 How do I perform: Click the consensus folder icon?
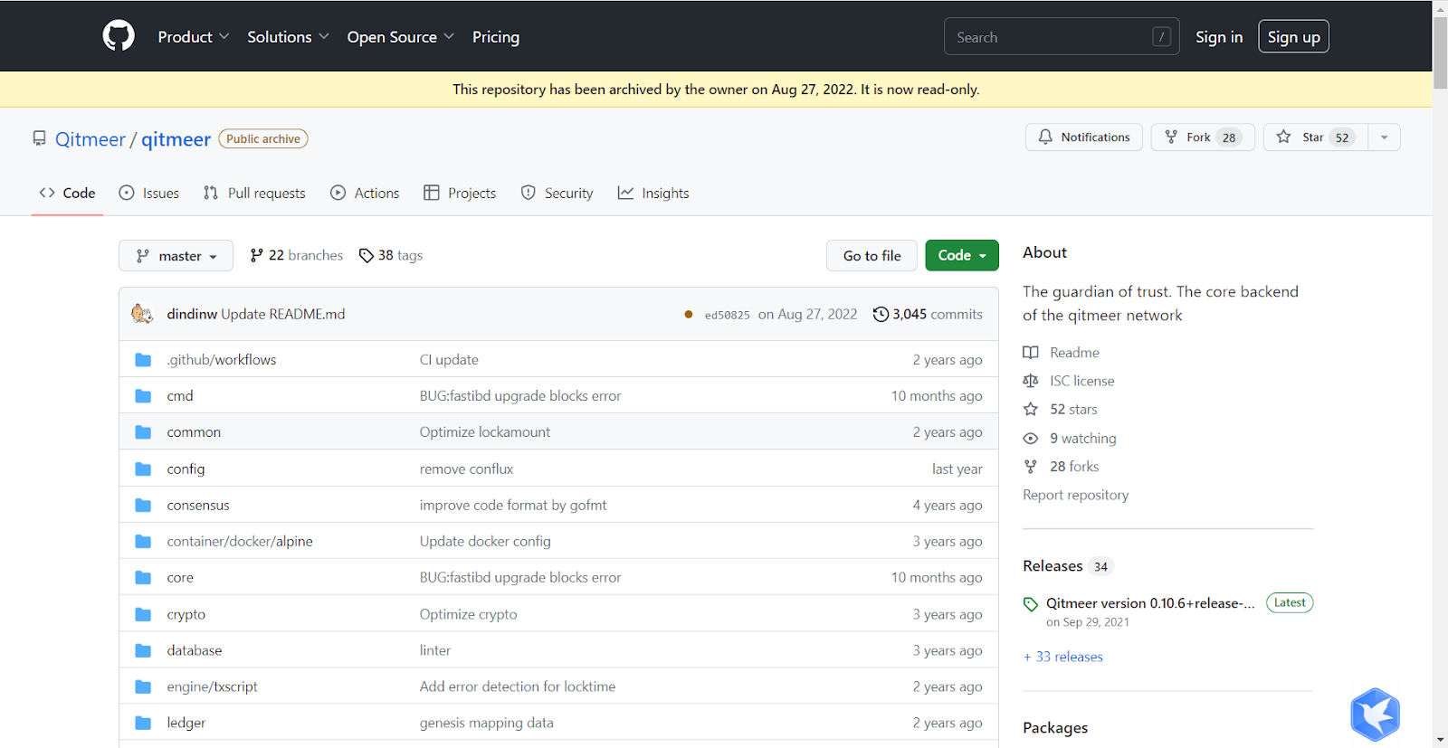pyautogui.click(x=143, y=505)
